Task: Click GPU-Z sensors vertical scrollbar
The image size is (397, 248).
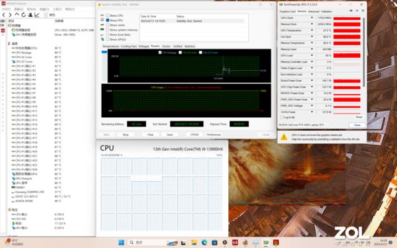Action: [x=364, y=52]
